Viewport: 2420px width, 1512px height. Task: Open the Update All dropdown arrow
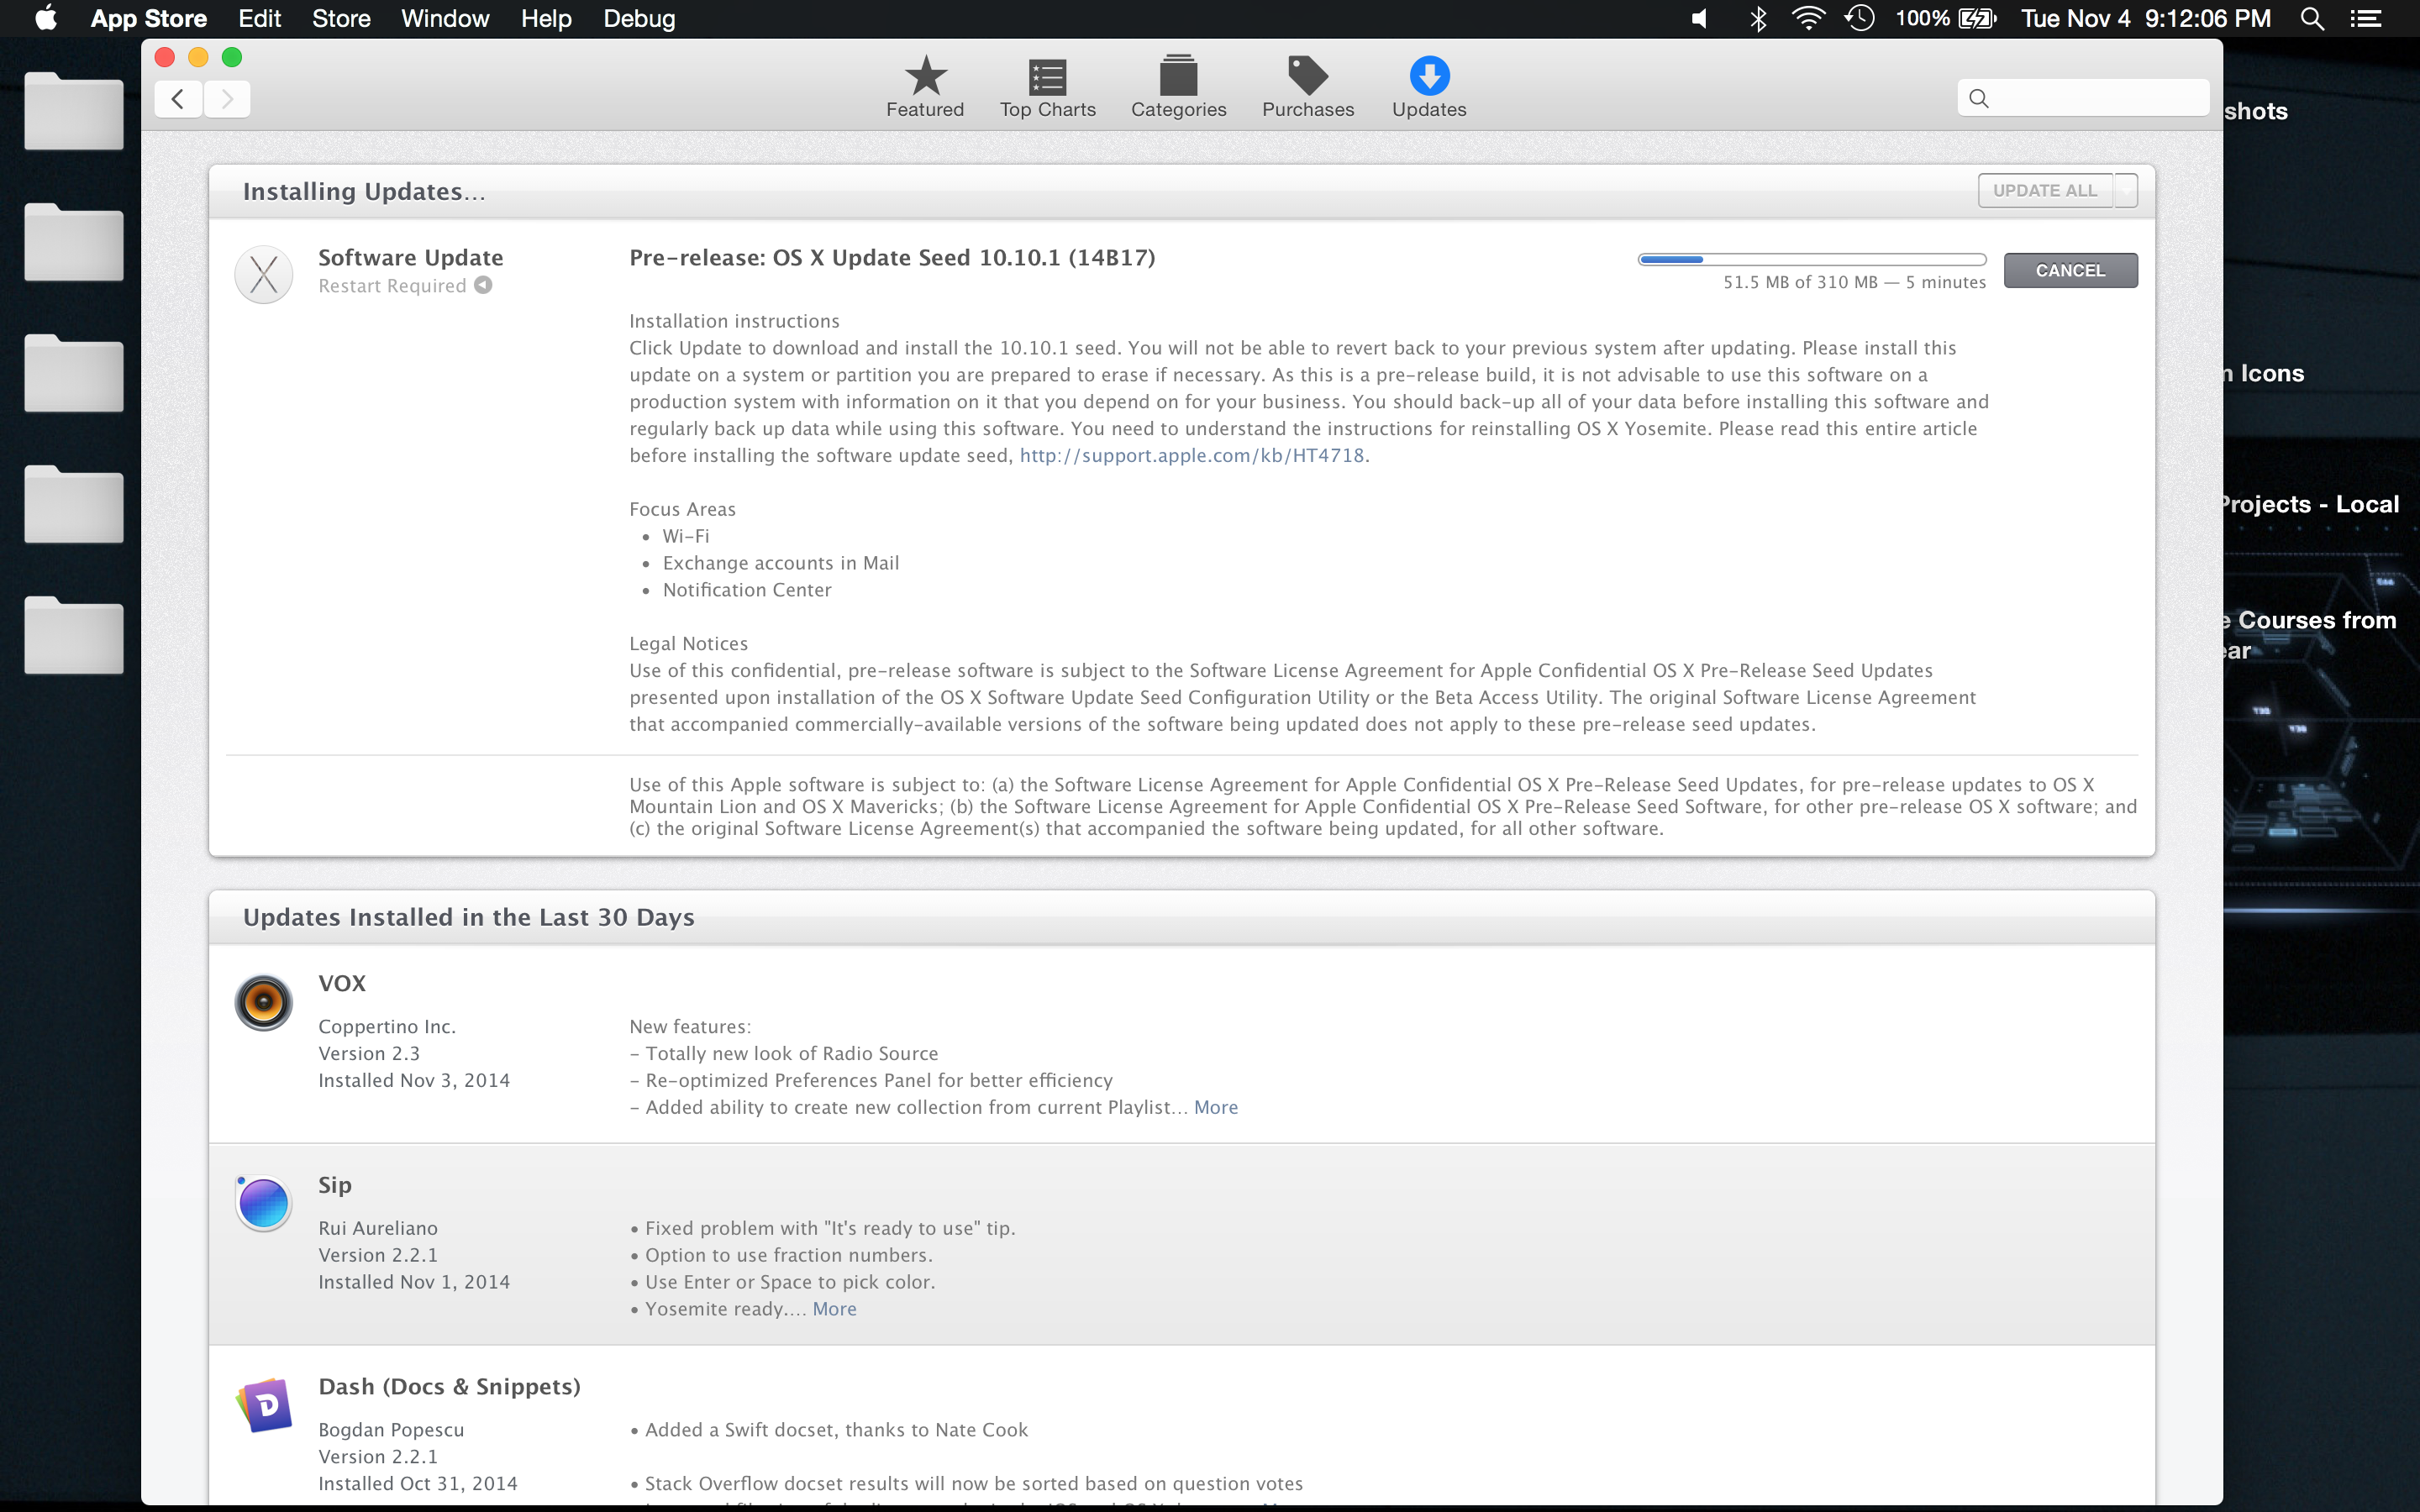click(2126, 190)
